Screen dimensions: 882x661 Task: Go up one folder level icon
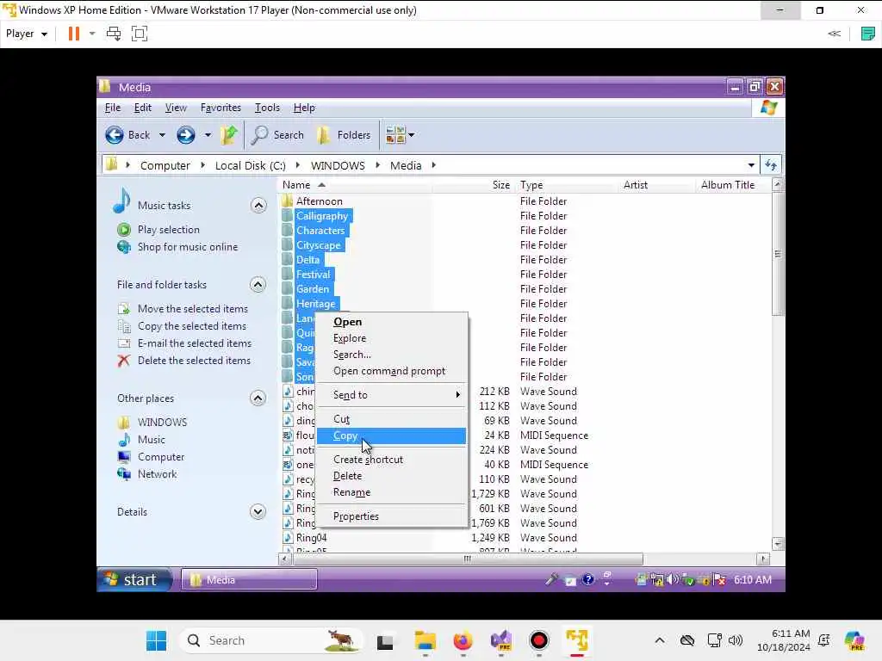coord(228,135)
